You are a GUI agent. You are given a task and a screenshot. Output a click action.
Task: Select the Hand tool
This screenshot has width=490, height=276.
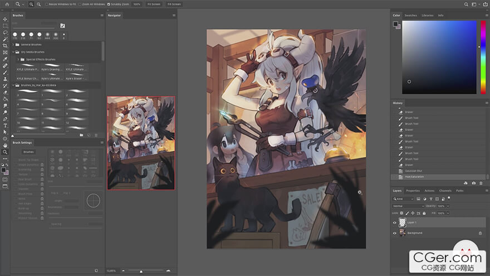pyautogui.click(x=5, y=145)
